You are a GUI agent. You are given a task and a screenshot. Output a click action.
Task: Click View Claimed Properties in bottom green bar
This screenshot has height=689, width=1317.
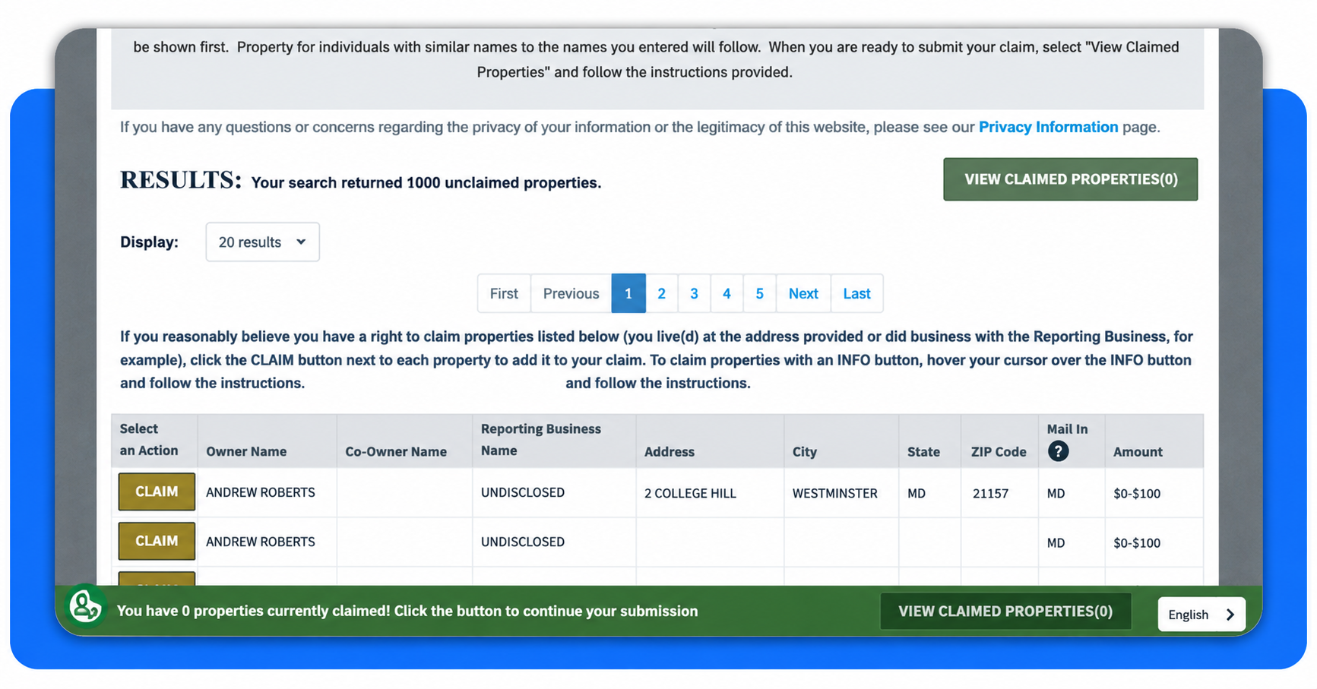pos(1005,612)
